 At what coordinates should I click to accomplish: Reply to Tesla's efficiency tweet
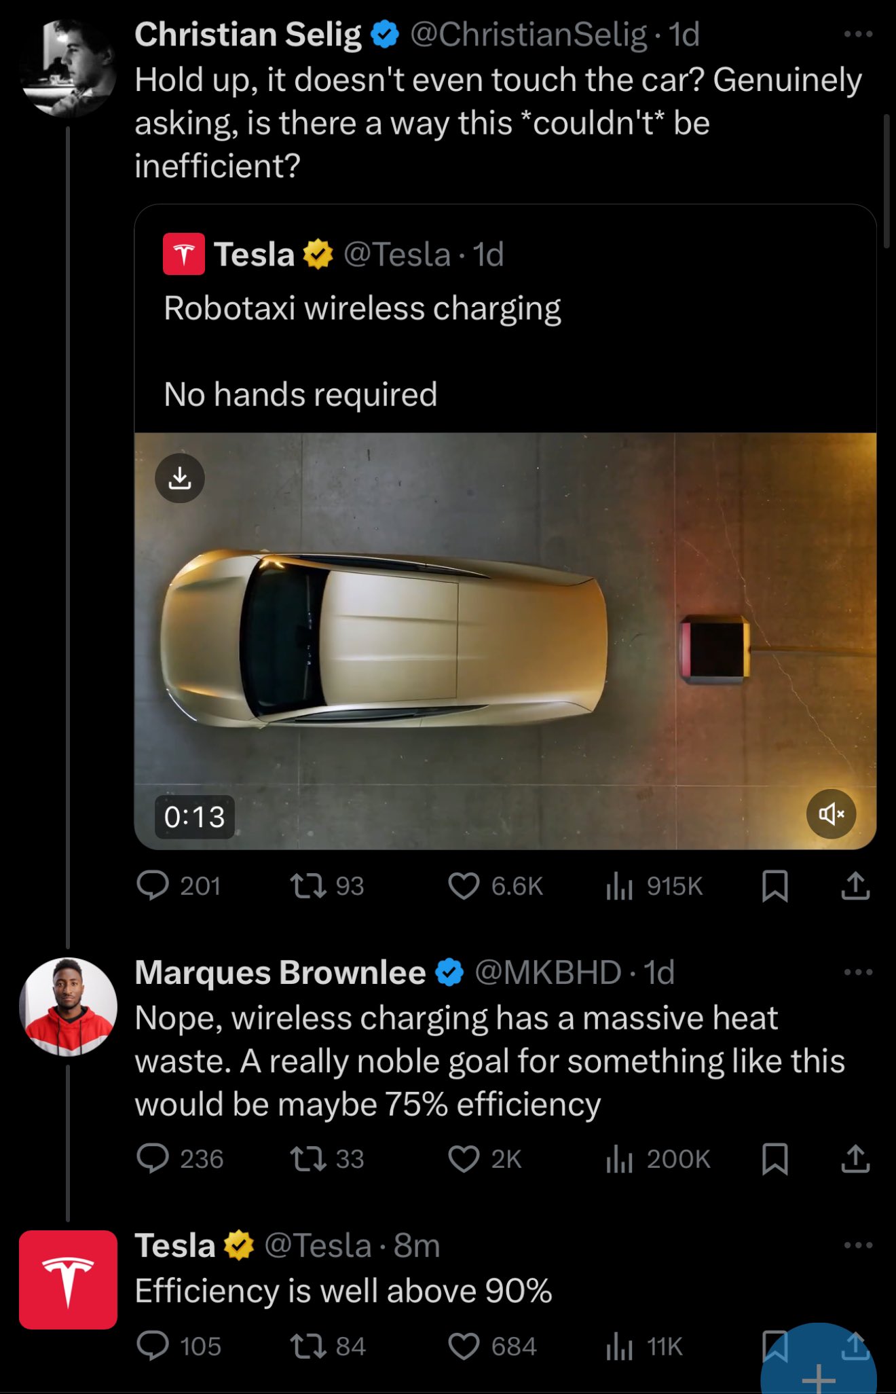[x=153, y=1346]
